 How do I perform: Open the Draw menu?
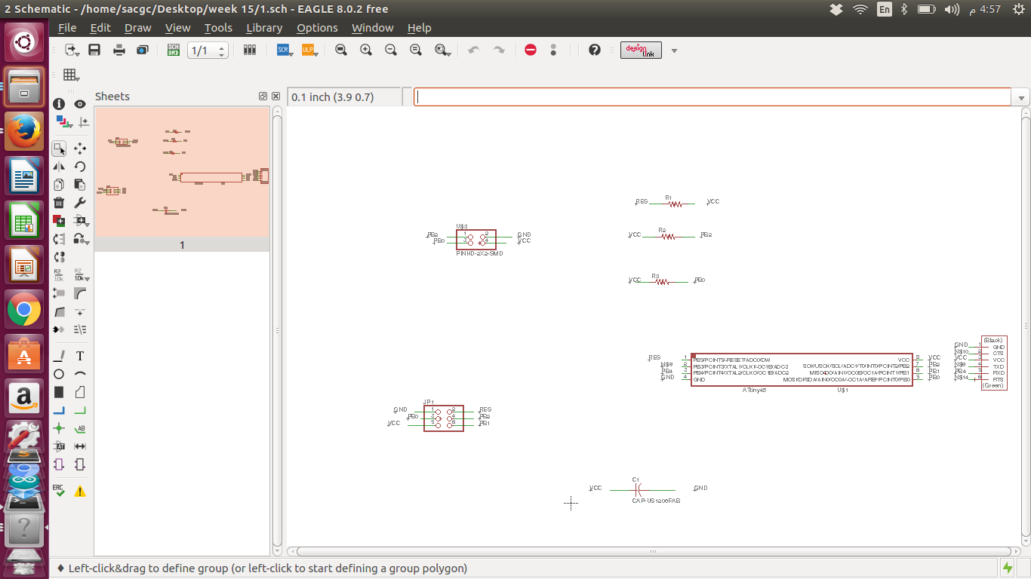click(x=138, y=28)
